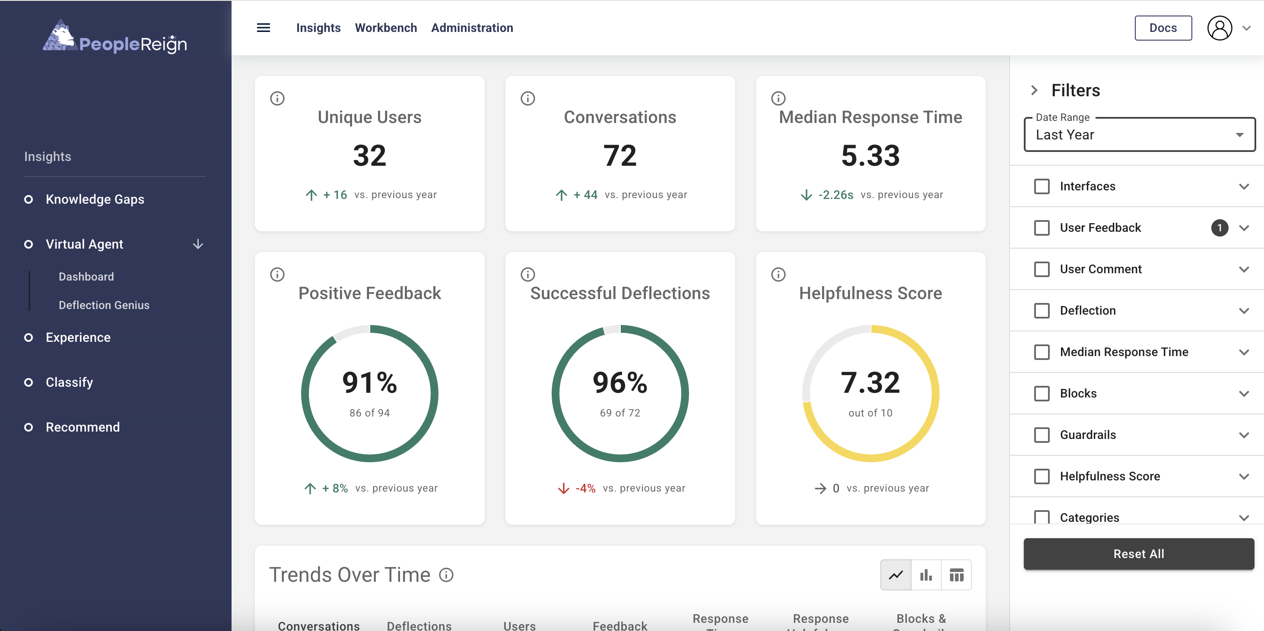Screen dimensions: 1264x631
Task: Open the hamburger navigation menu
Action: tap(263, 28)
